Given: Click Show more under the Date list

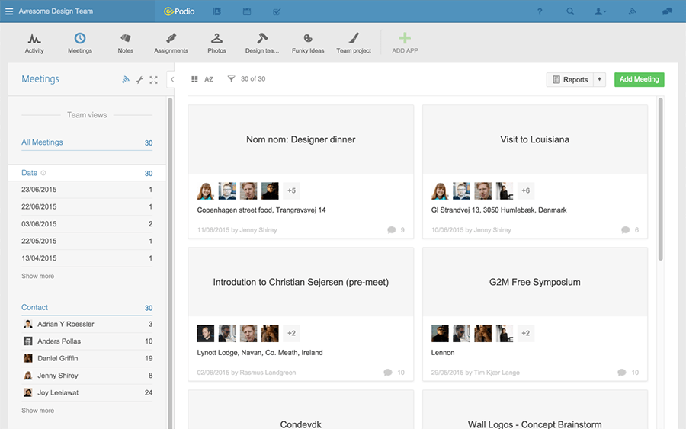Looking at the screenshot, I should [37, 276].
